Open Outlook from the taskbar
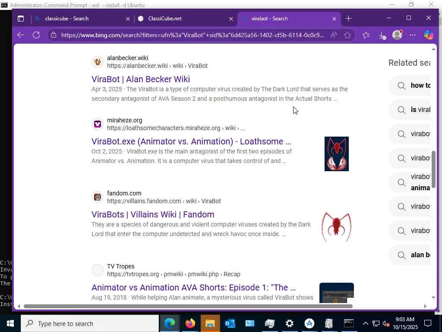The height and width of the screenshot is (332, 442). 230,323
